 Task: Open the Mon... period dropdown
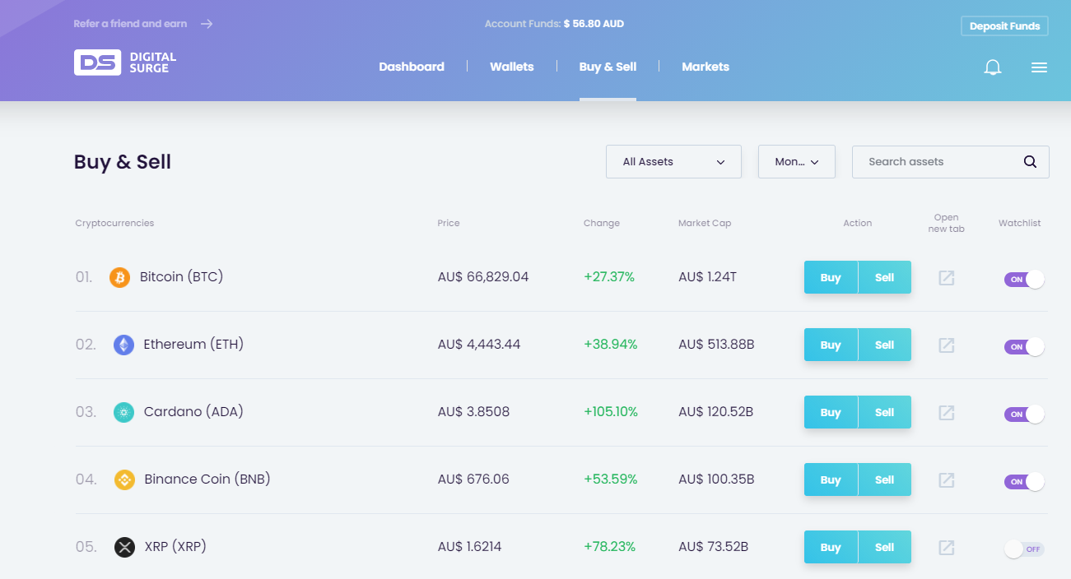point(797,161)
